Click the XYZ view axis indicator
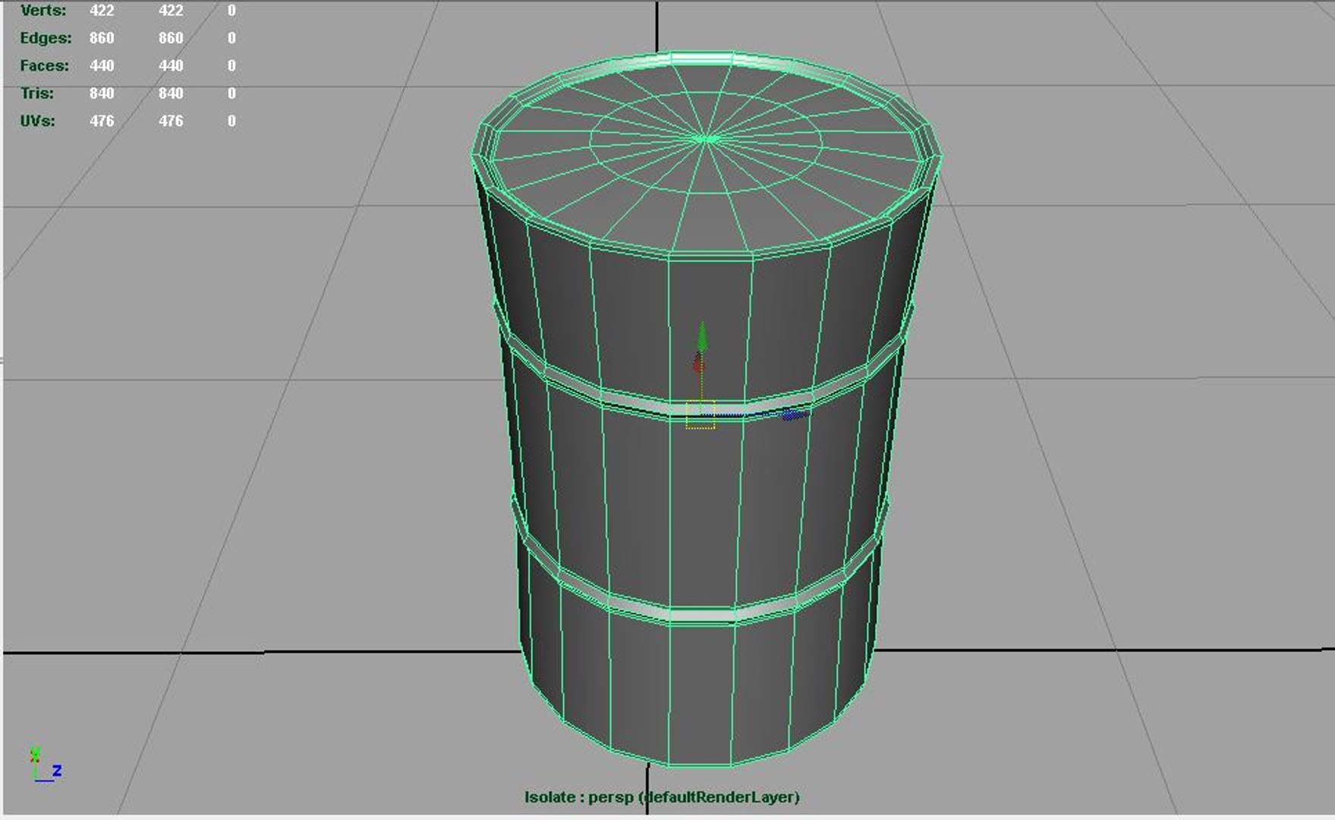Viewport: 1335px width, 820px height. 45,765
